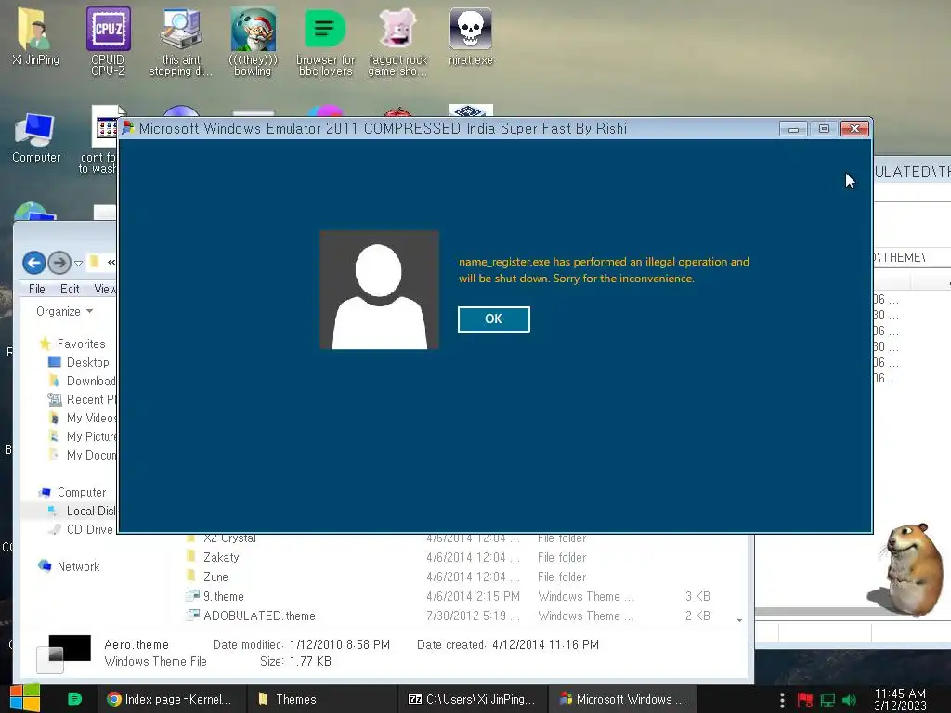Viewport: 951px width, 713px height.
Task: Click the Aero.theme preview thumbnail in details pane
Action: [63, 654]
